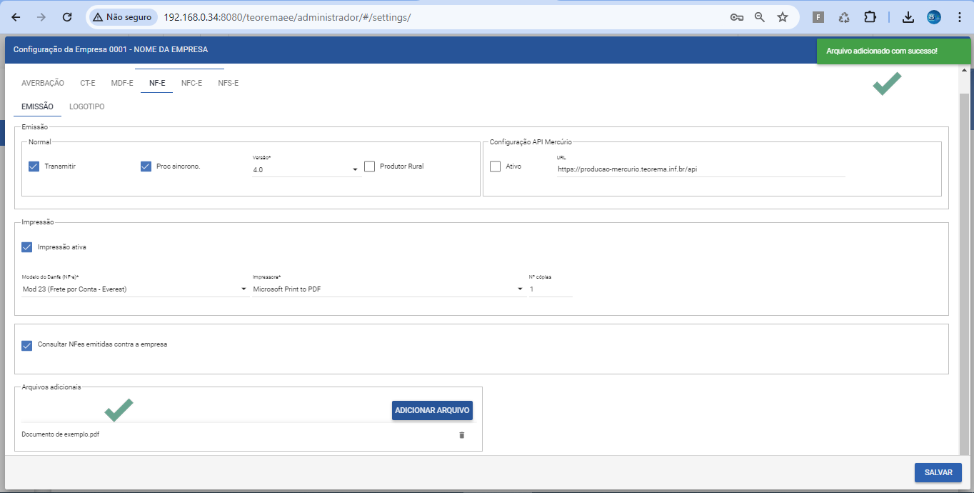Click the browser address bar URL
This screenshot has height=493, width=974.
tap(287, 17)
